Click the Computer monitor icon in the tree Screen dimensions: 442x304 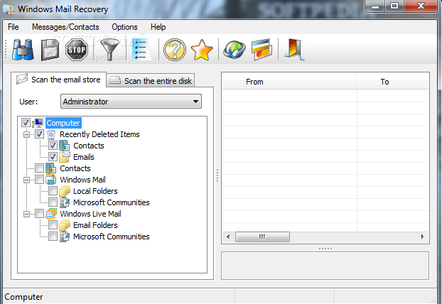[x=38, y=123]
